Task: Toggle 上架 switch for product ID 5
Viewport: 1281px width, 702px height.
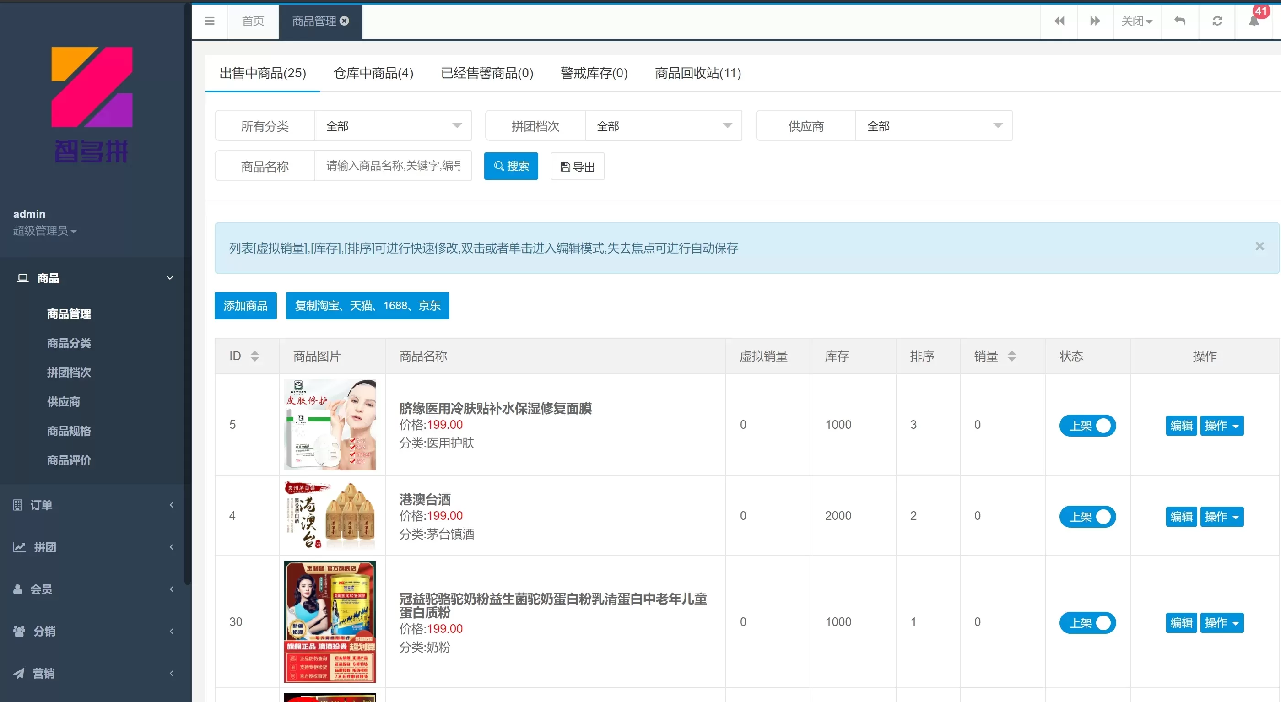Action: click(x=1087, y=426)
